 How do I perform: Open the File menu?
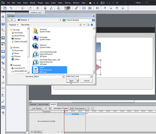click(x=9, y=3)
